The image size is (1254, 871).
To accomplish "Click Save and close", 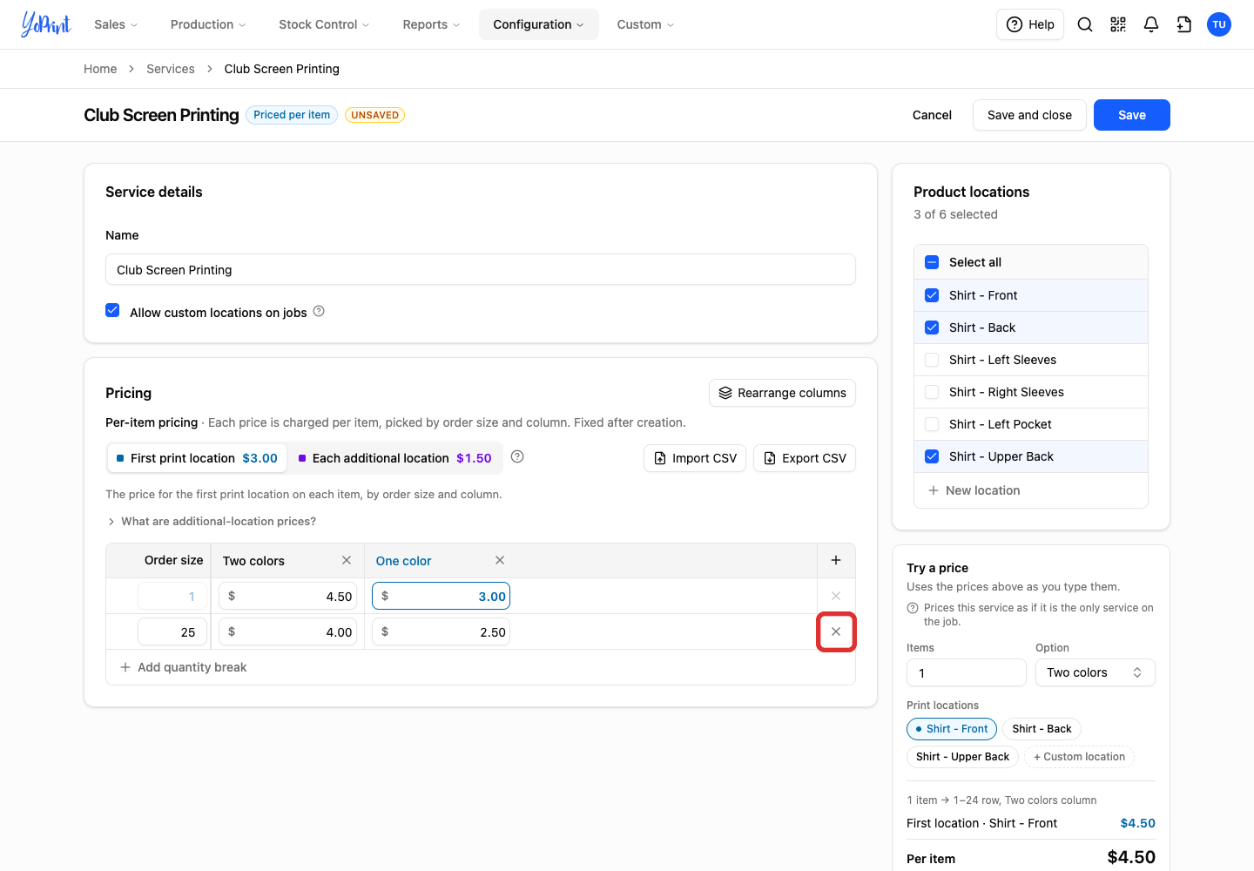I will [x=1029, y=115].
